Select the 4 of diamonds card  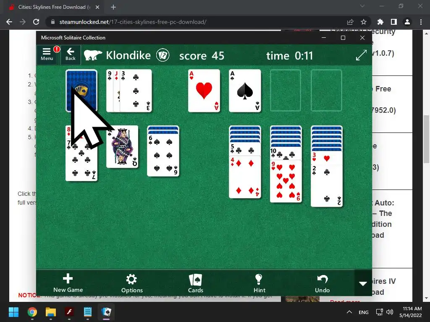point(245,177)
